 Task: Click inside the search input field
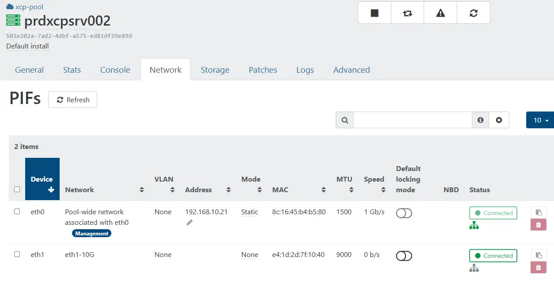(x=411, y=119)
